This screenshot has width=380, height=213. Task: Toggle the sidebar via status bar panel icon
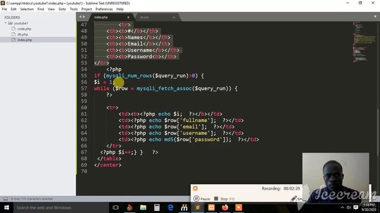click(5, 199)
